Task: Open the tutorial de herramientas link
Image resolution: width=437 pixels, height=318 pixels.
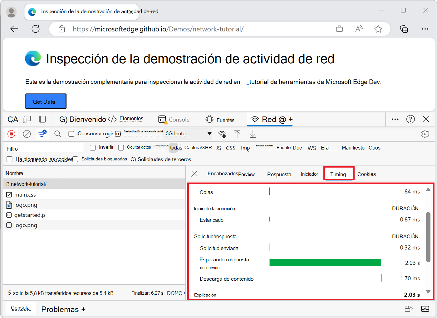Action: point(314,82)
